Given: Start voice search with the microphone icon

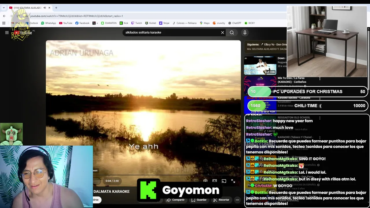Looking at the screenshot, I should pyautogui.click(x=245, y=33).
